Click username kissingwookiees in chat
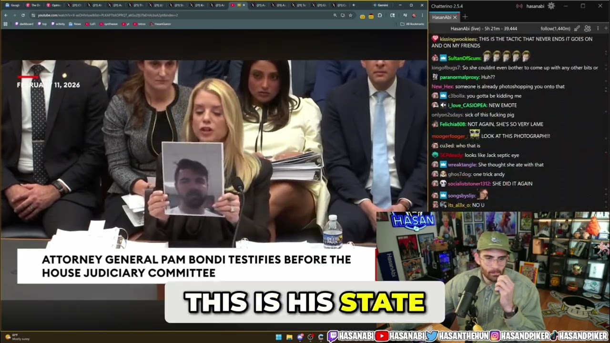This screenshot has height=343, width=610. click(x=458, y=39)
